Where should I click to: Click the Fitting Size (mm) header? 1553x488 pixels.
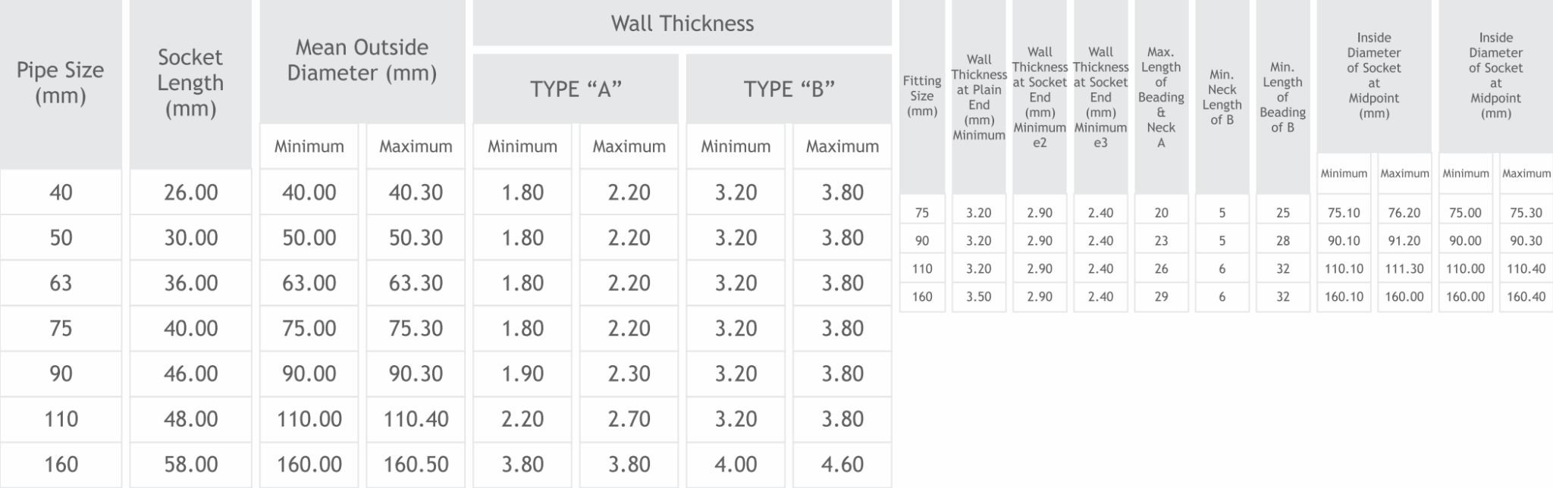click(922, 96)
